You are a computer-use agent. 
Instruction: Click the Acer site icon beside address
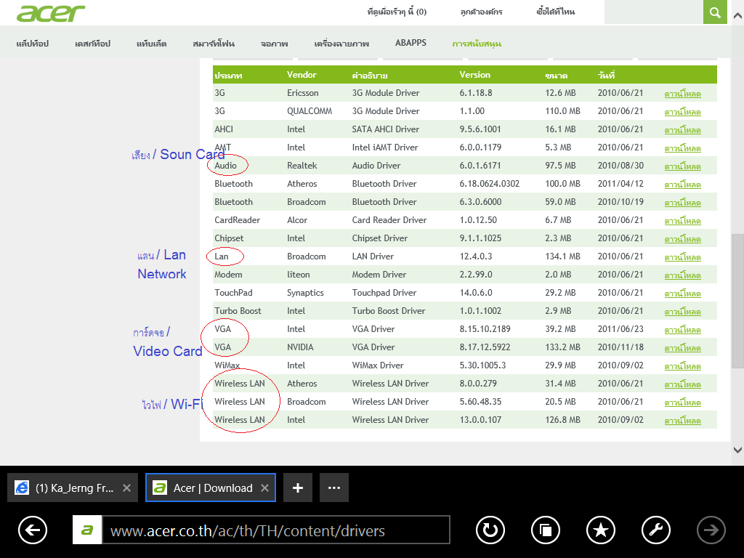click(87, 530)
